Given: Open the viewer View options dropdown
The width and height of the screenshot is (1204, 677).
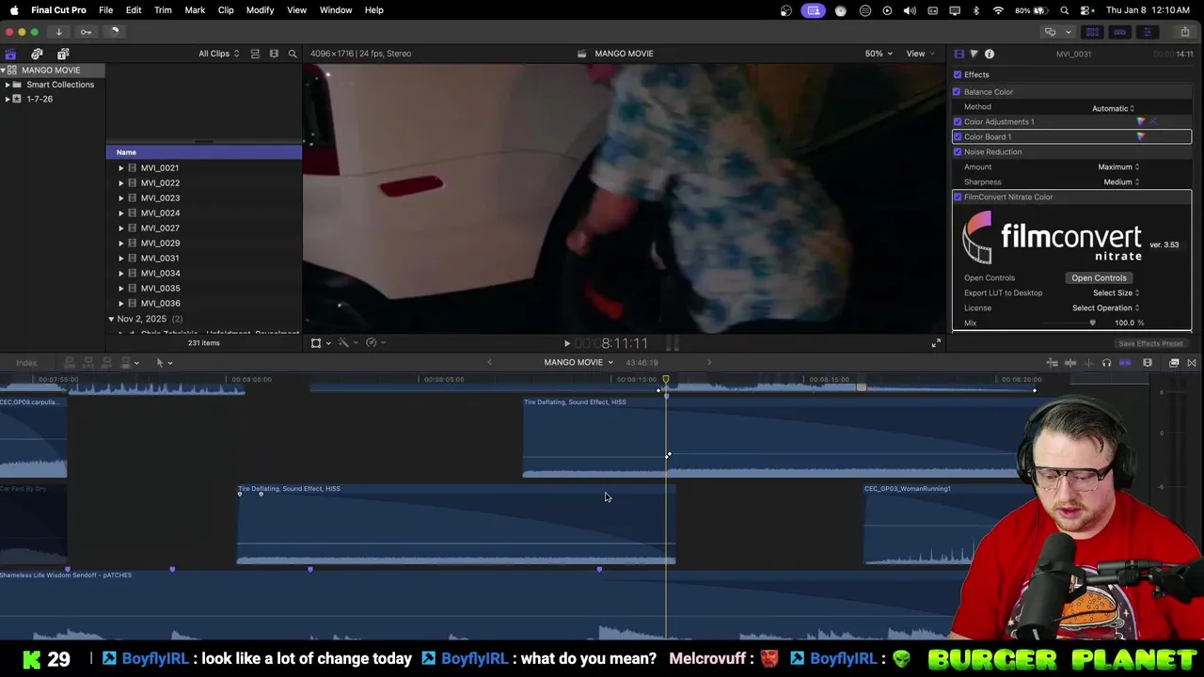Looking at the screenshot, I should 919,54.
